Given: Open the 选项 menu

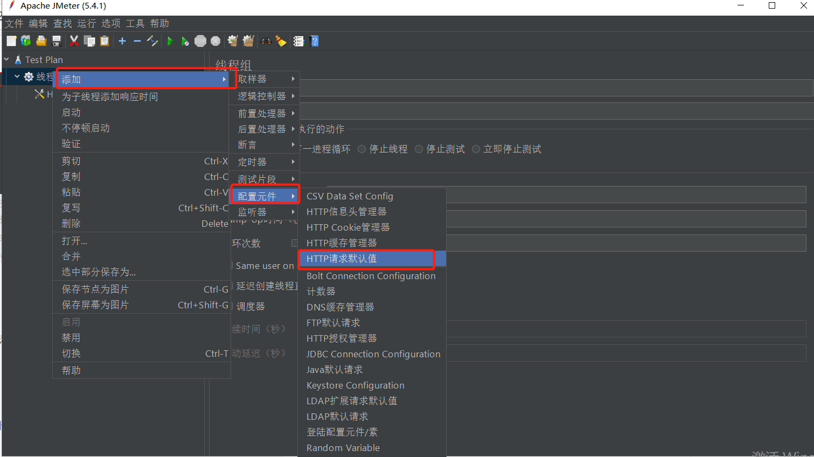Looking at the screenshot, I should [x=111, y=23].
